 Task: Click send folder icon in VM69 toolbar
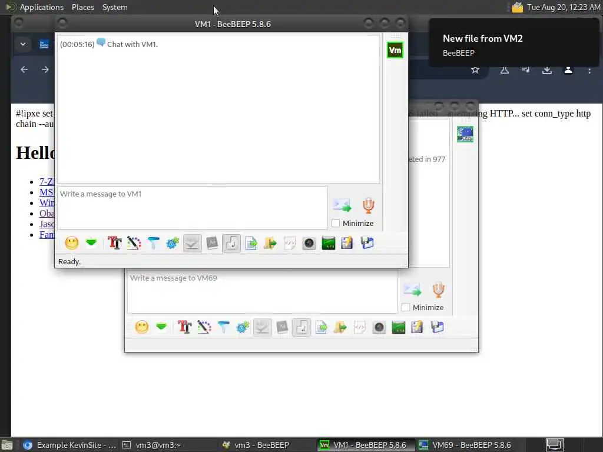coord(340,327)
